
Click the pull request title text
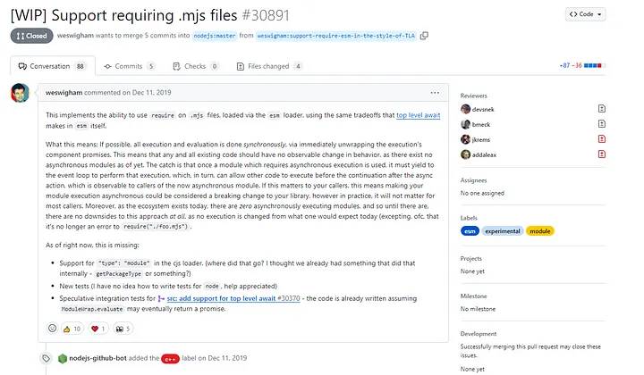click(123, 15)
